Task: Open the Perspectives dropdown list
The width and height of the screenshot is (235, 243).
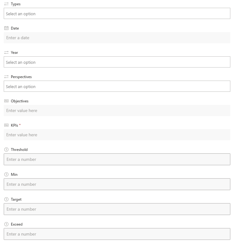Action: [117, 86]
